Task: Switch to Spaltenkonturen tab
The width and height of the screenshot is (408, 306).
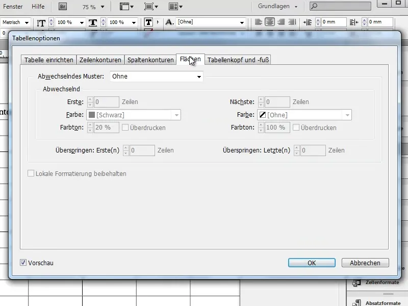Action: click(150, 60)
